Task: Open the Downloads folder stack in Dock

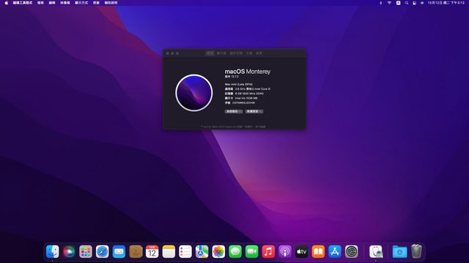Action: click(399, 251)
